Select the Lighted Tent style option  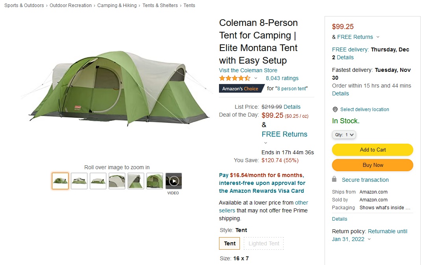click(x=264, y=243)
